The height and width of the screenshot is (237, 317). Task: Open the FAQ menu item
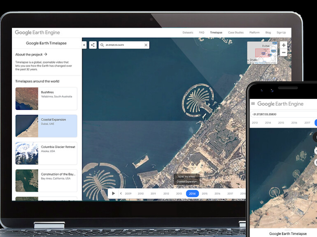202,32
